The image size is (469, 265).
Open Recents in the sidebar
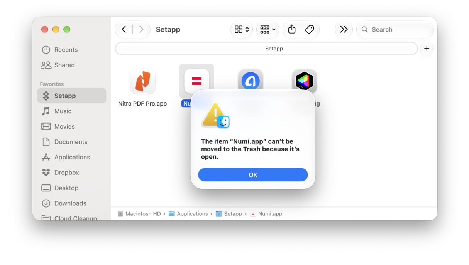(x=71, y=50)
